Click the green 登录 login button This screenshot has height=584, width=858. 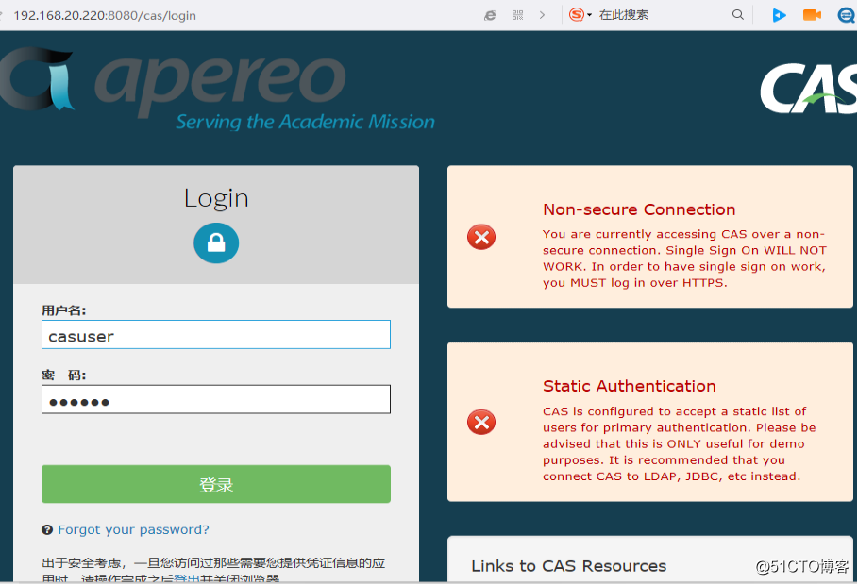point(216,484)
